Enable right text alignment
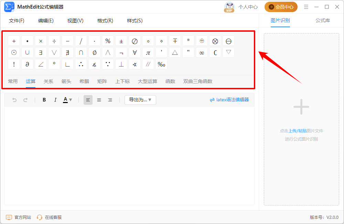344x224 pixels. [110, 100]
